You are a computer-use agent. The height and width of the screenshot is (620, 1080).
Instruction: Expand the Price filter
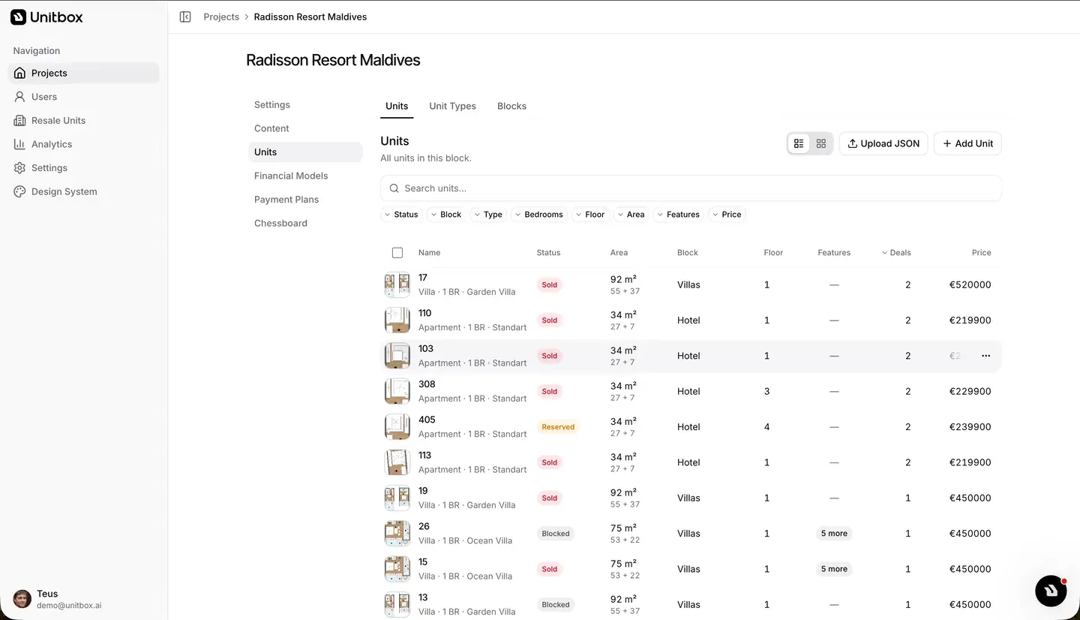(x=727, y=215)
